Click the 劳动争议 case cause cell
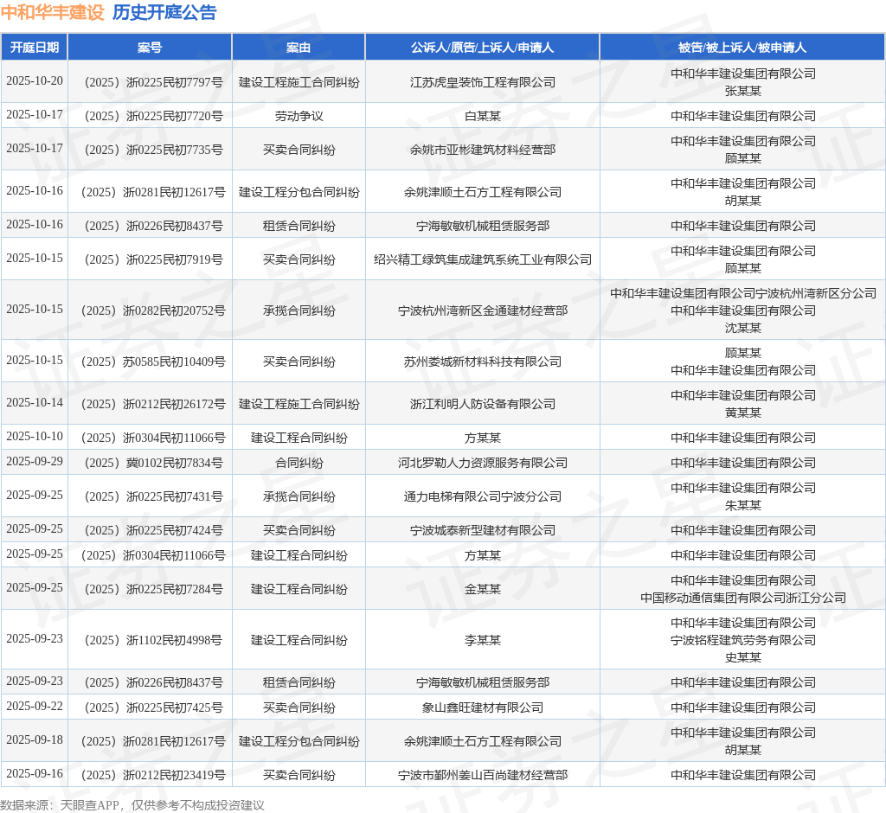Screen dimensions: 886x813 299,117
